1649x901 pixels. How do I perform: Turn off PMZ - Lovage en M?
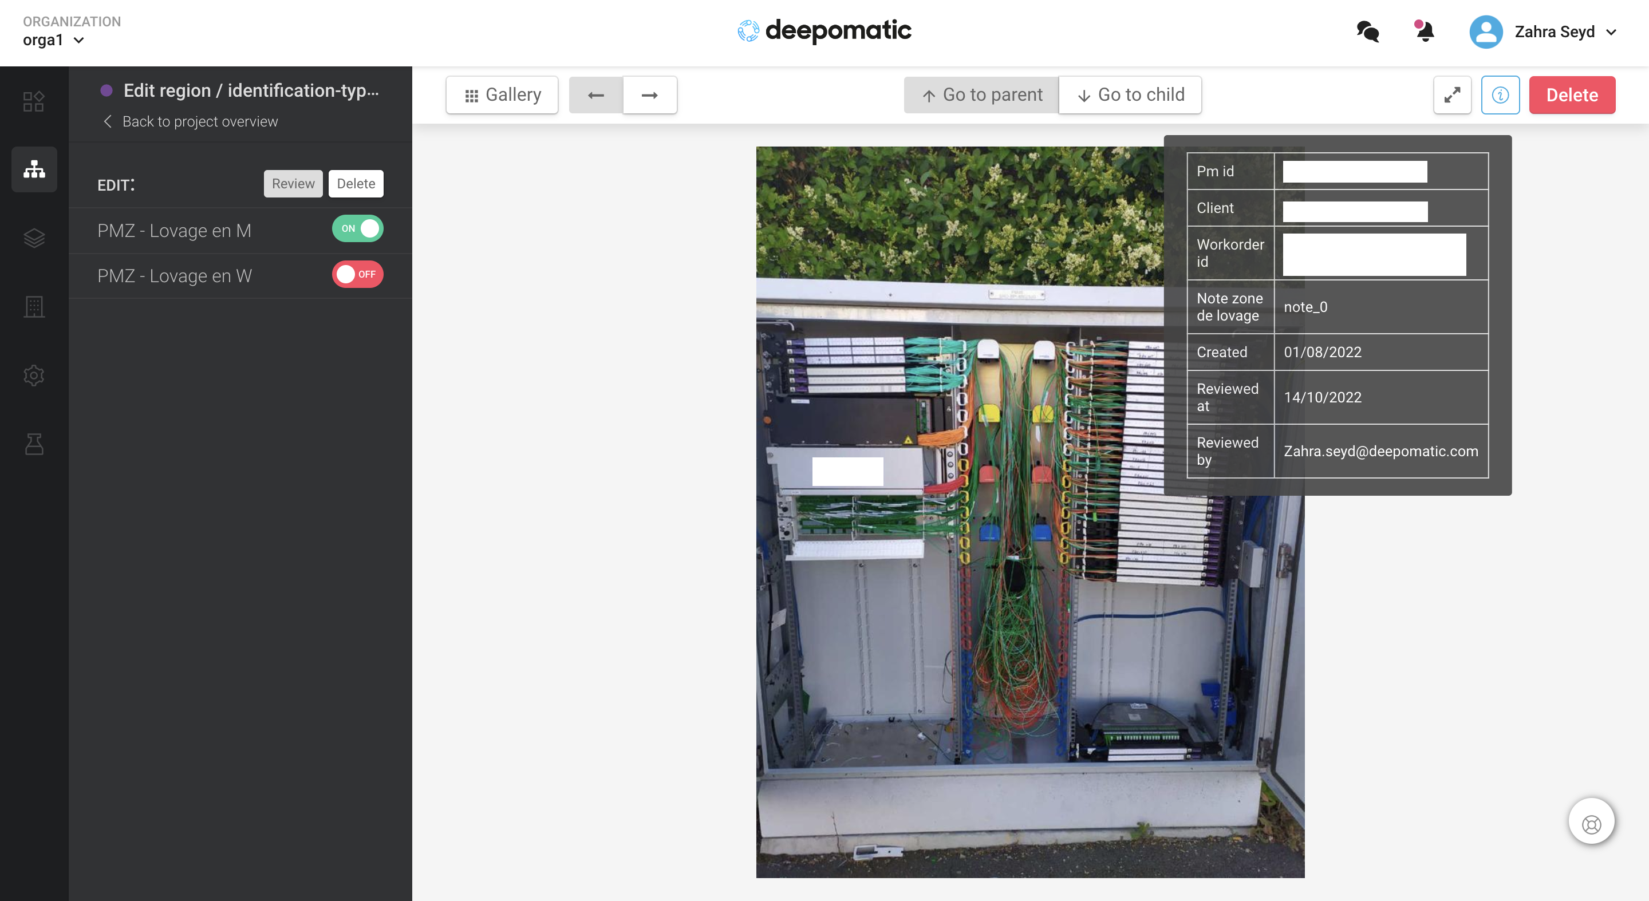[357, 228]
